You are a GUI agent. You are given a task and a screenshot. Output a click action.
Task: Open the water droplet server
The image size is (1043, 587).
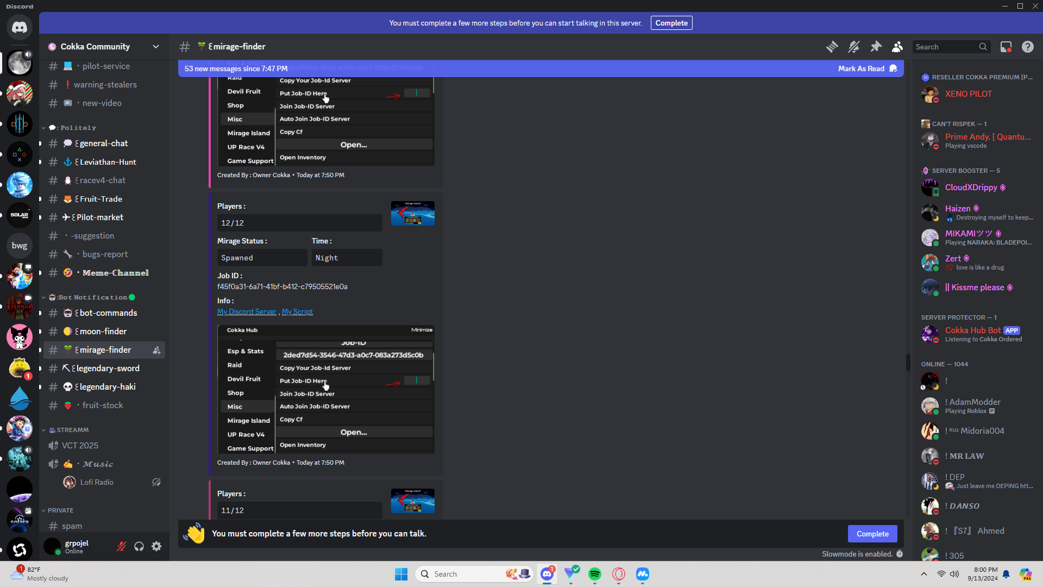(x=20, y=398)
